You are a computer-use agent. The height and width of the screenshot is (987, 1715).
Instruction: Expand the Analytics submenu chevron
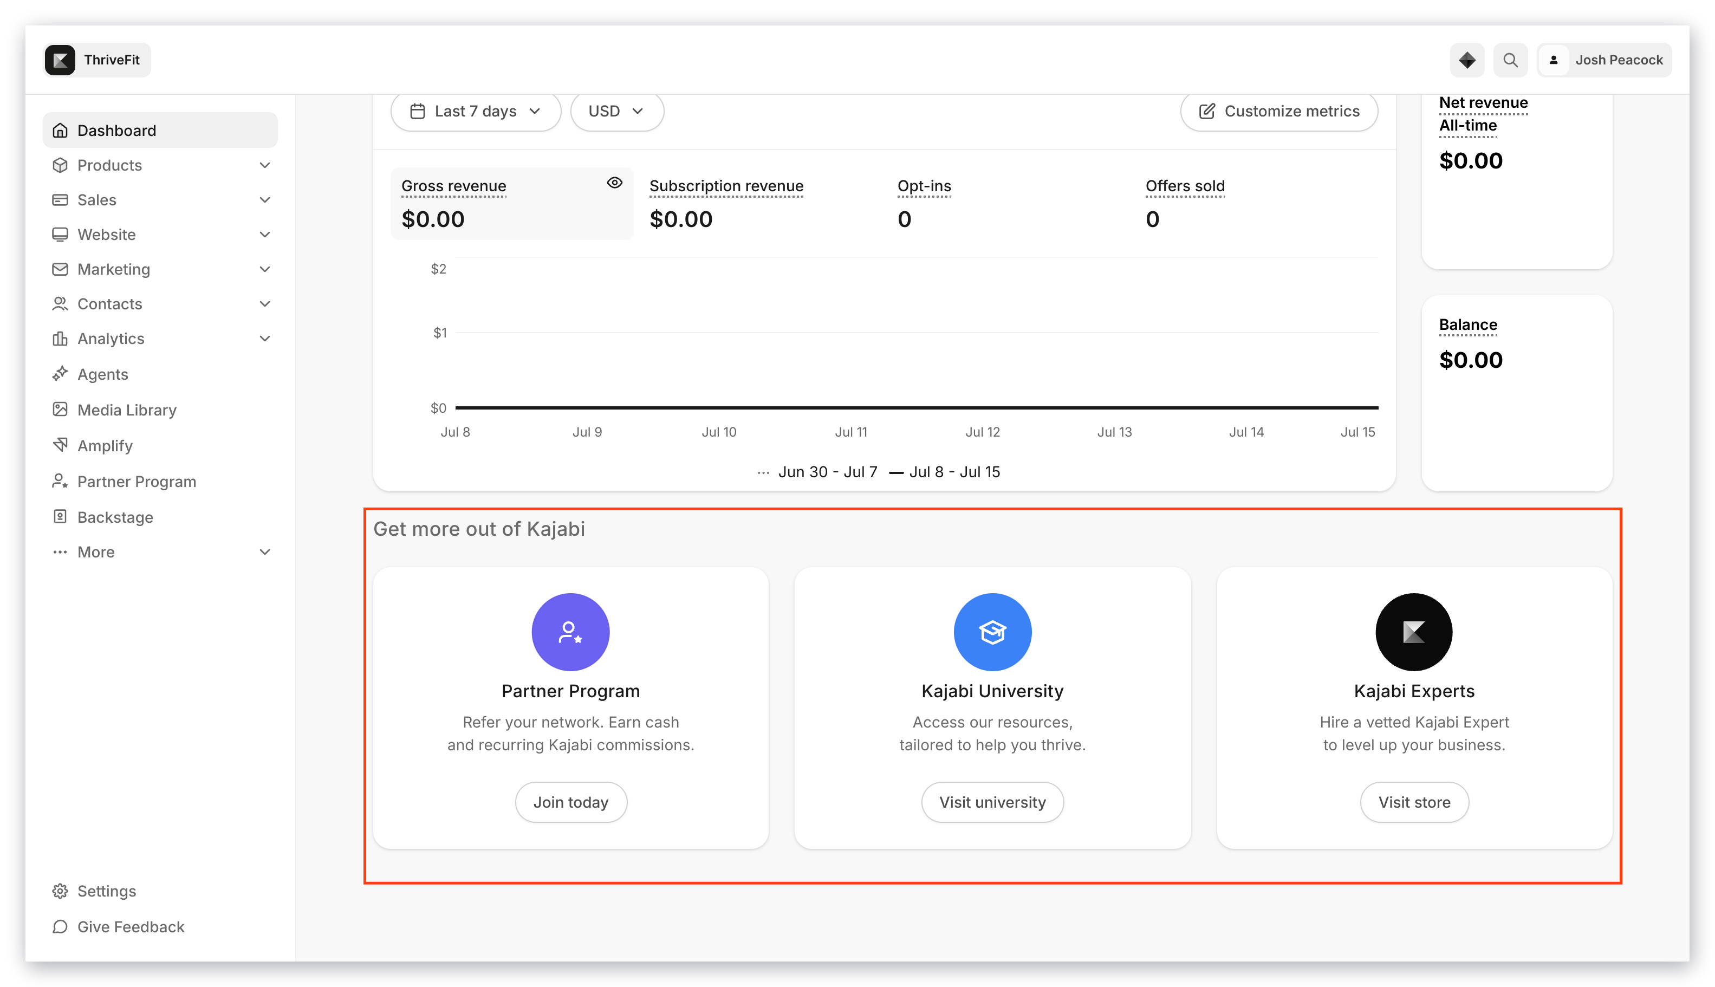click(x=265, y=338)
